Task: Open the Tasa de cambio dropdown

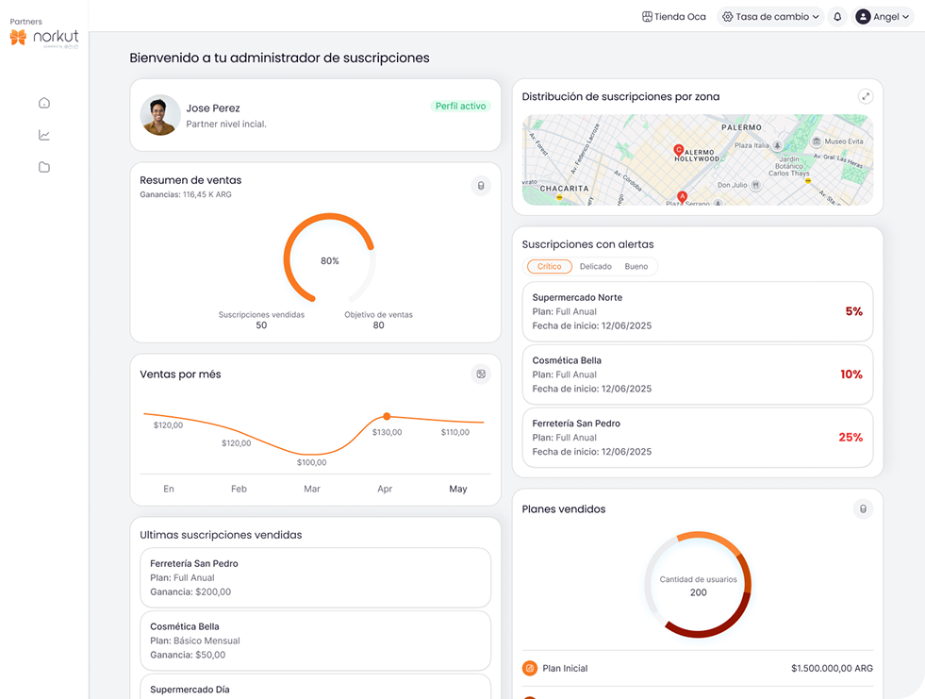Action: [x=770, y=17]
